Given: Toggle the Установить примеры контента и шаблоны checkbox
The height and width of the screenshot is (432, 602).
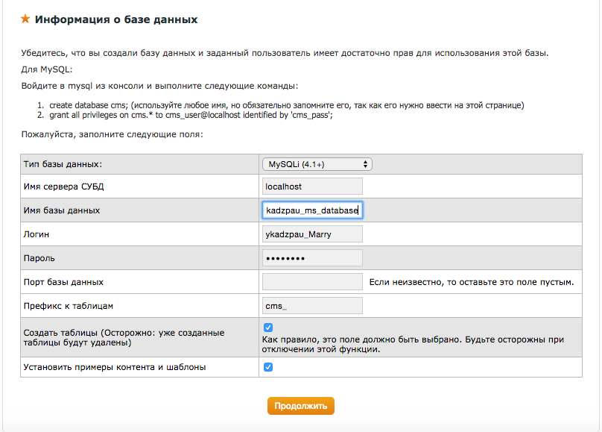Looking at the screenshot, I should [268, 367].
